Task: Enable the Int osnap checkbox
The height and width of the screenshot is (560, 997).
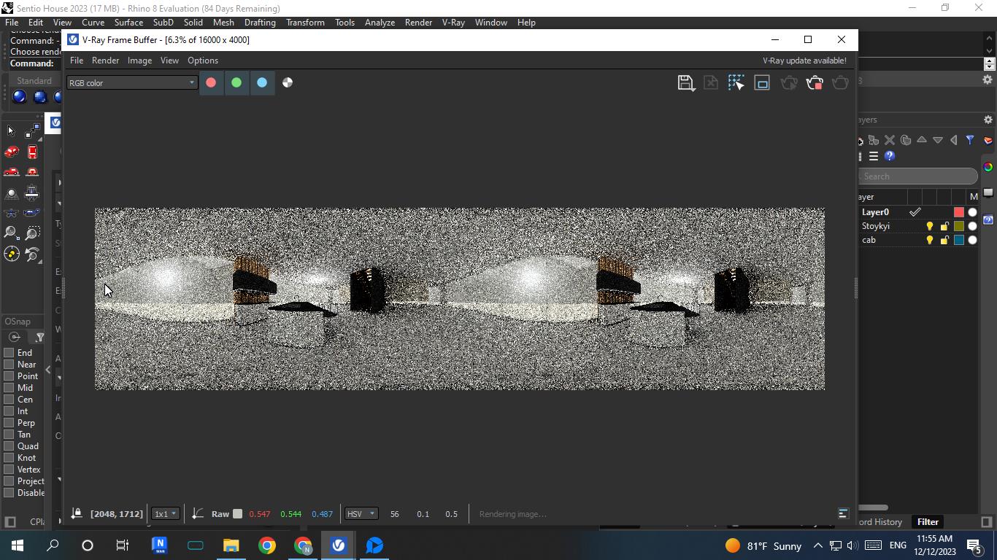Action: pos(9,411)
